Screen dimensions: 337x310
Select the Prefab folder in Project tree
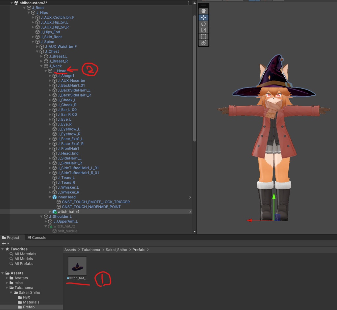(x=29, y=307)
